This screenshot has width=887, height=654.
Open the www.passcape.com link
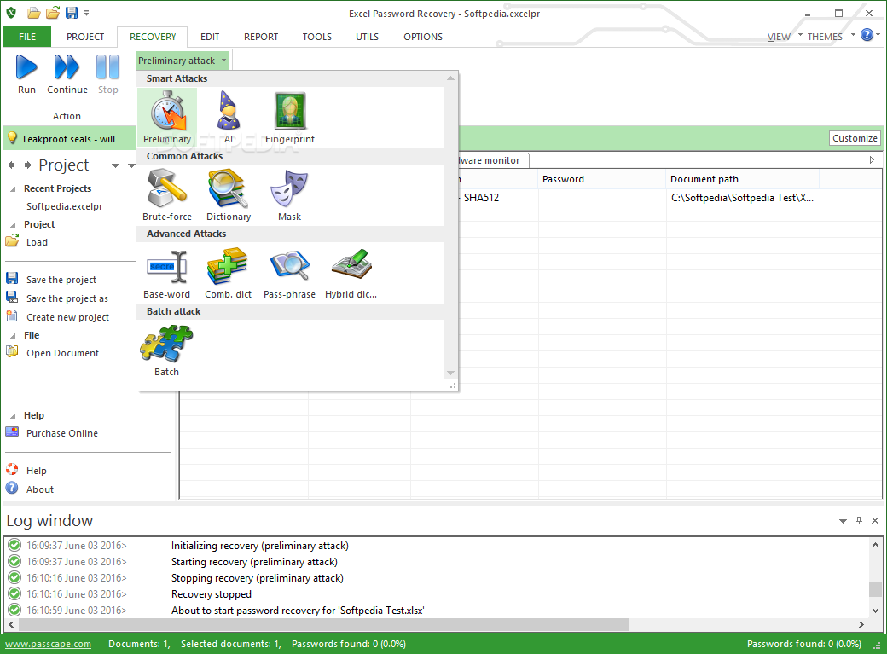[x=48, y=644]
